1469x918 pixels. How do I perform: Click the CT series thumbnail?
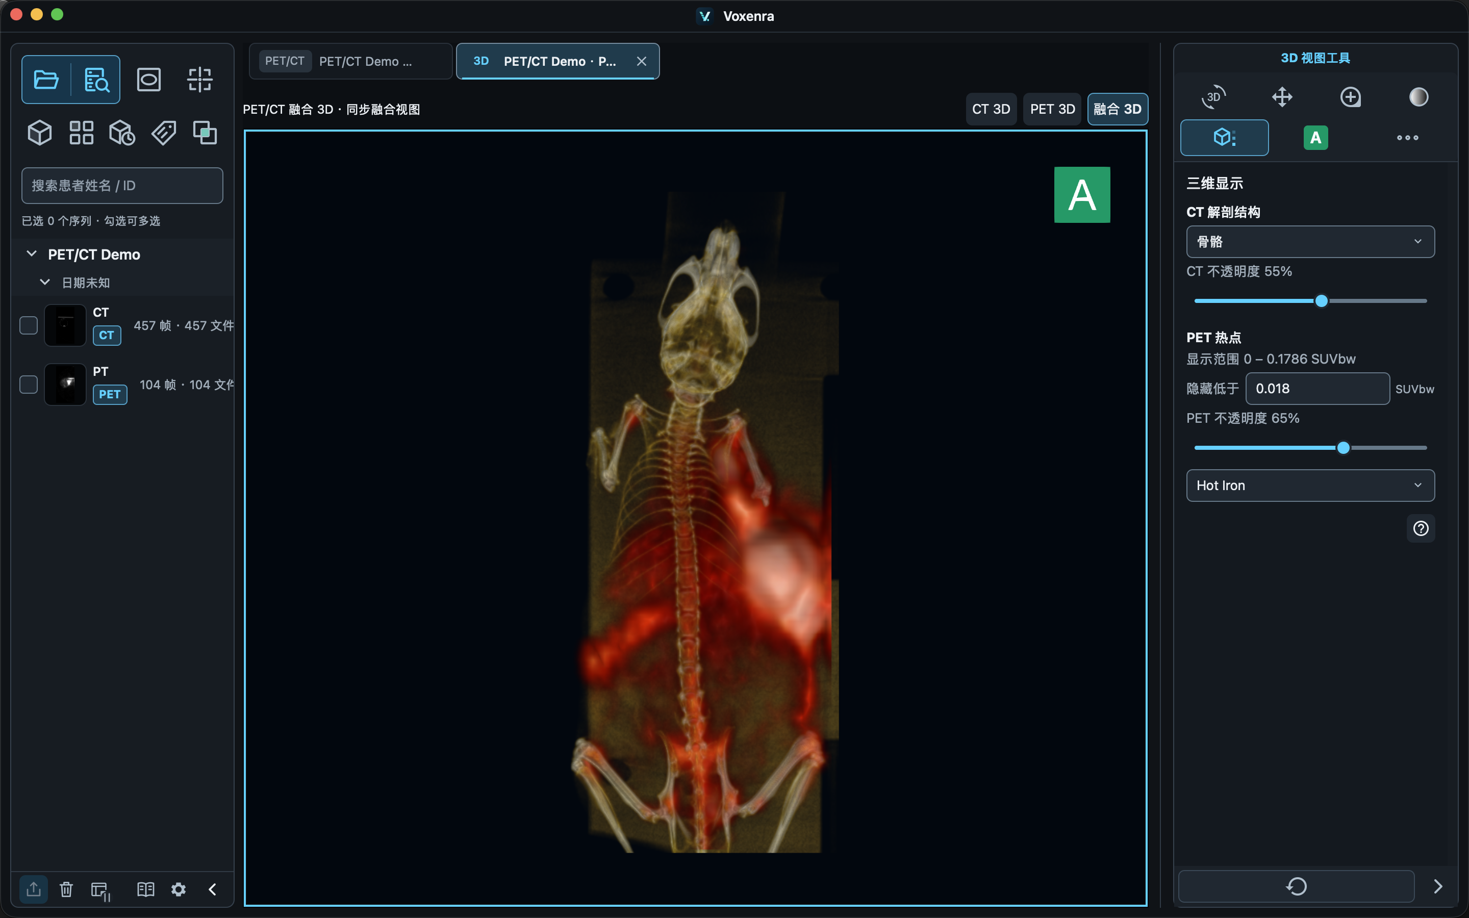[65, 325]
